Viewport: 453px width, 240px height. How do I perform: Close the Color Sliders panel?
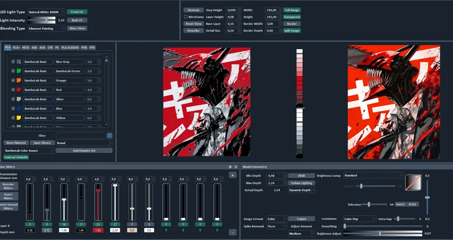tap(236, 167)
